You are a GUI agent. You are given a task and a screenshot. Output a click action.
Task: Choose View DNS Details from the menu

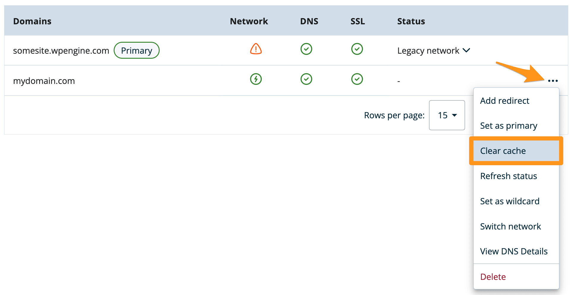[514, 251]
